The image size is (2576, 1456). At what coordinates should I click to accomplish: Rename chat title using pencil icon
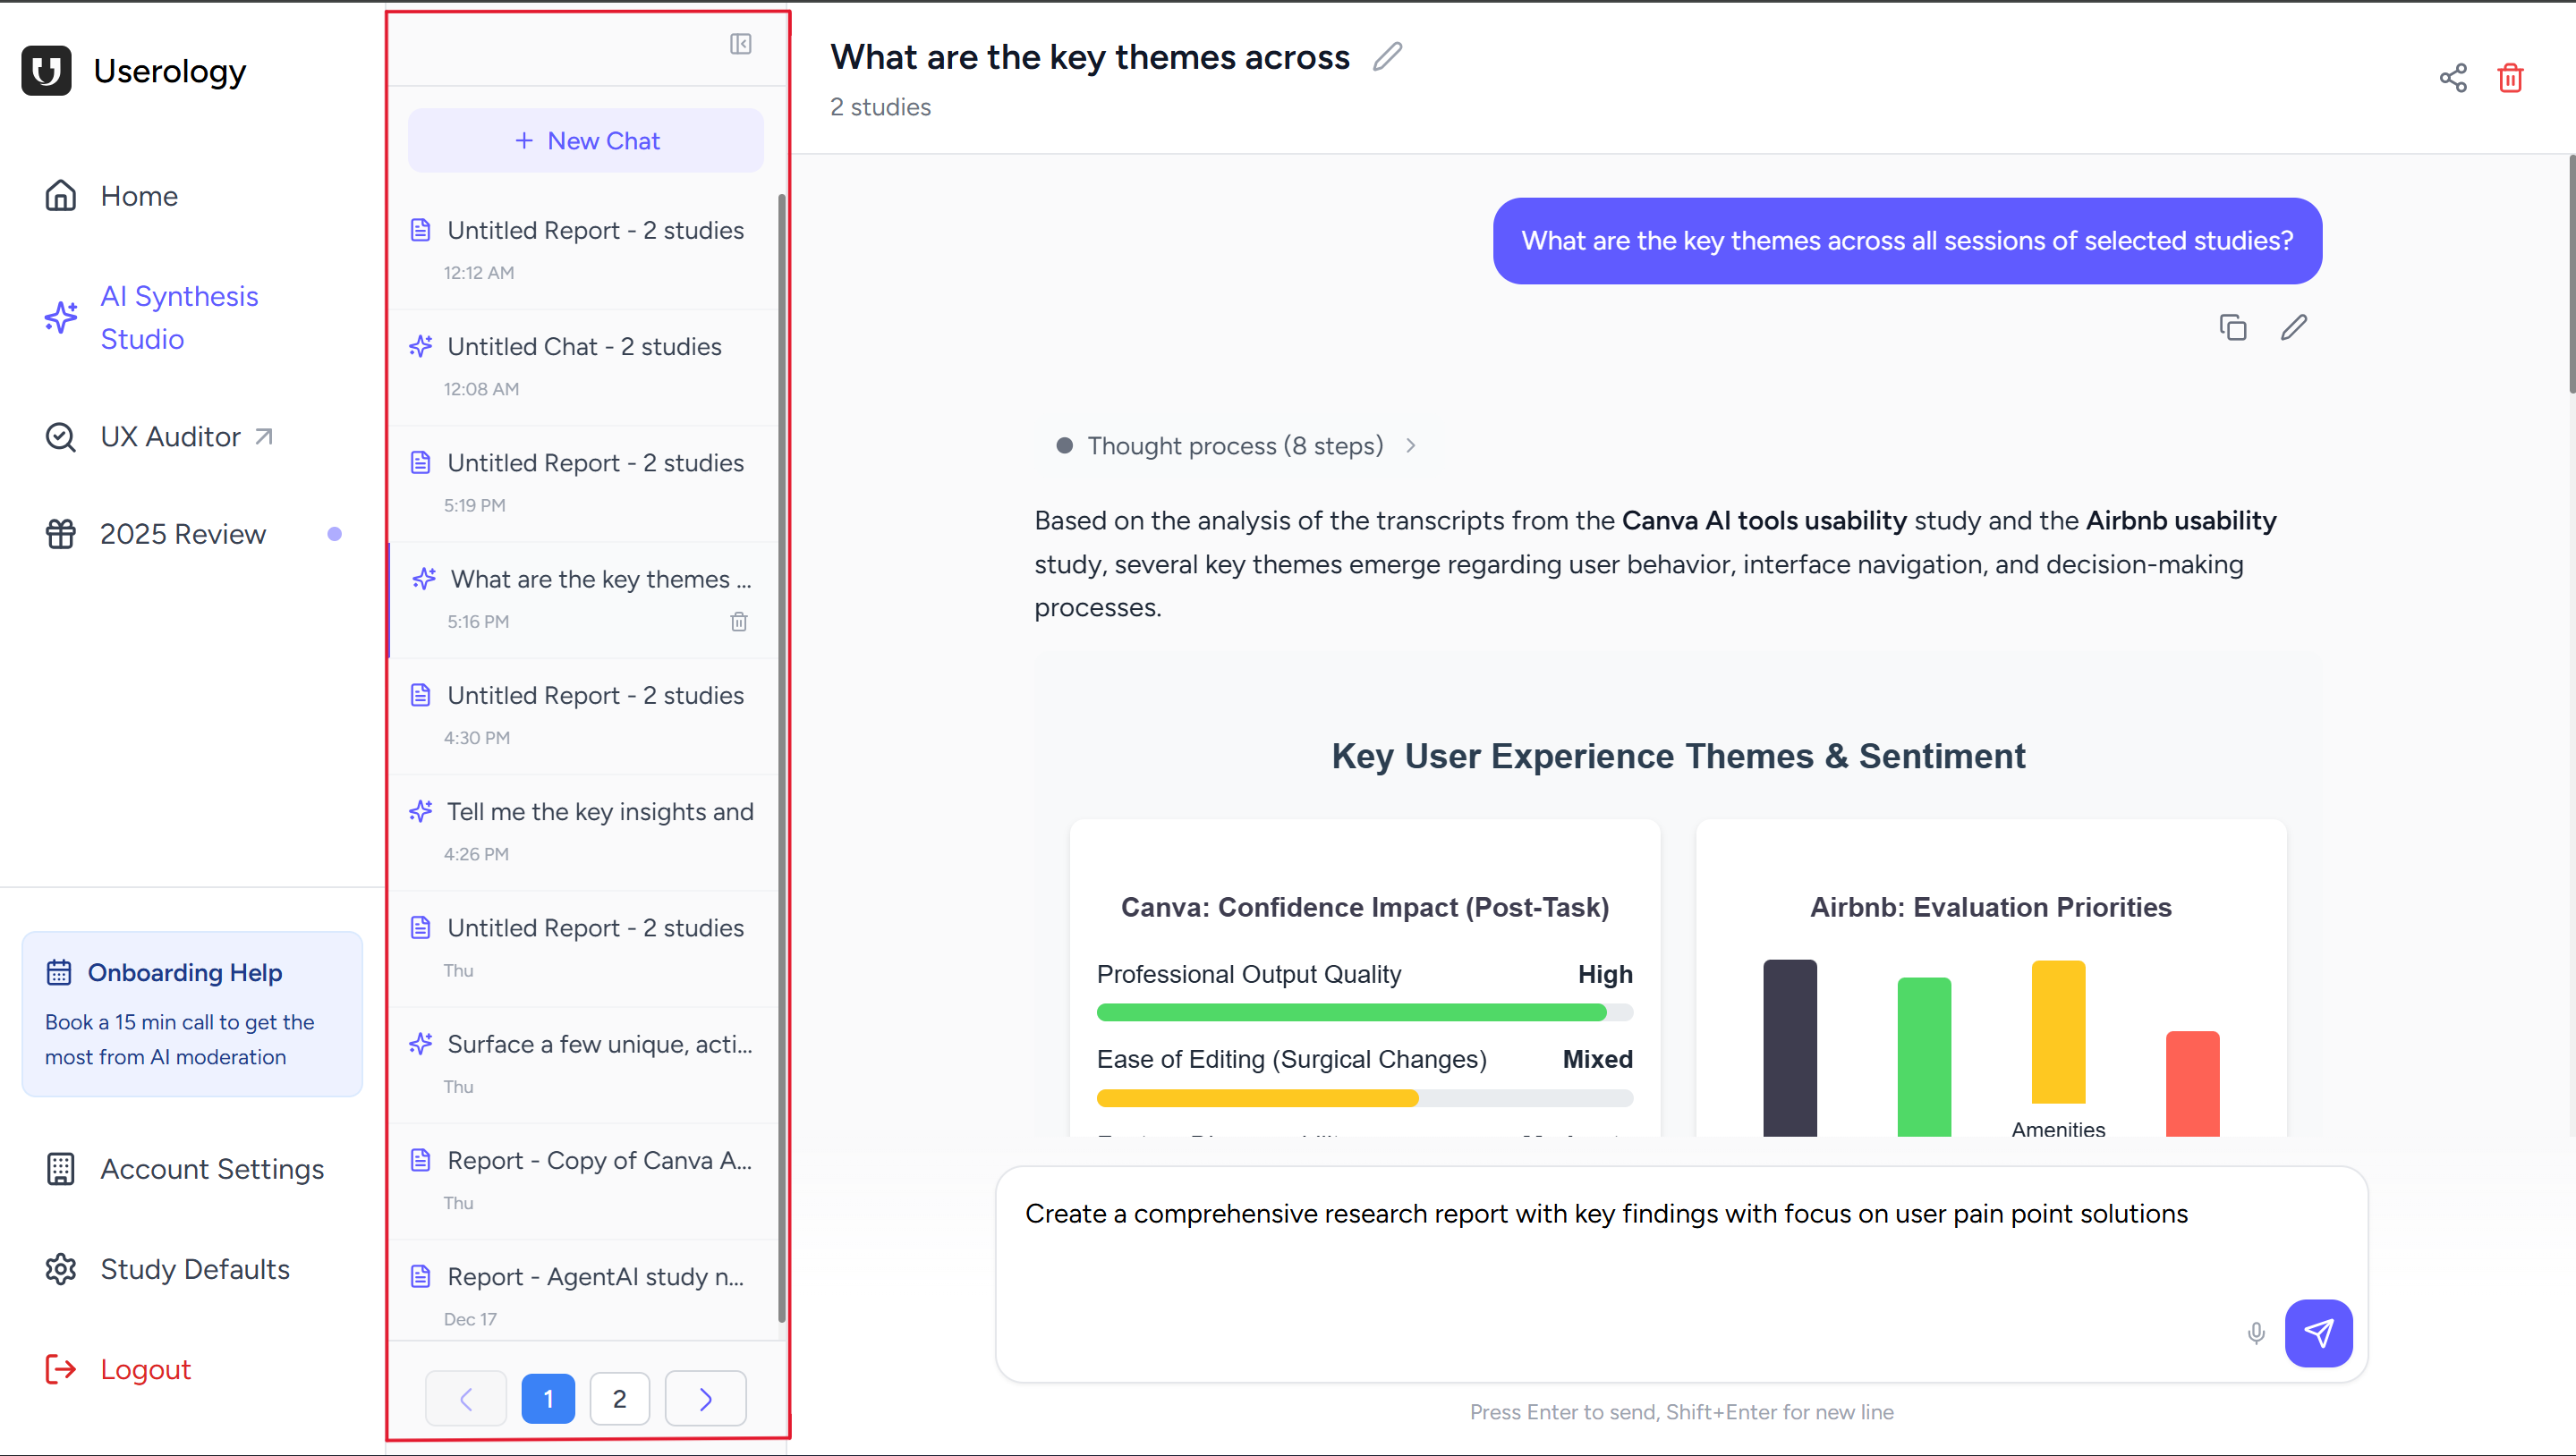tap(1387, 57)
